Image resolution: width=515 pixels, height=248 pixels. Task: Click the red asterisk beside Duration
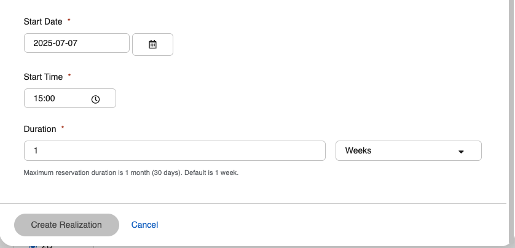coord(63,128)
